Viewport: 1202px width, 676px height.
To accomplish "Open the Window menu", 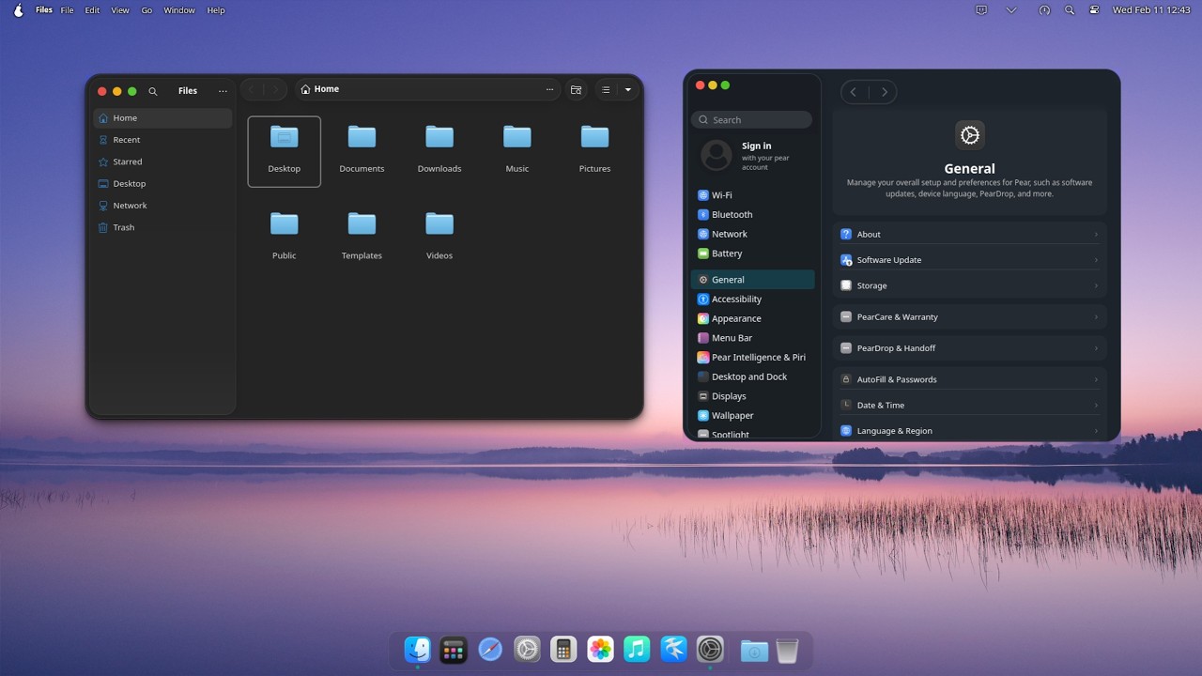I will point(179,10).
